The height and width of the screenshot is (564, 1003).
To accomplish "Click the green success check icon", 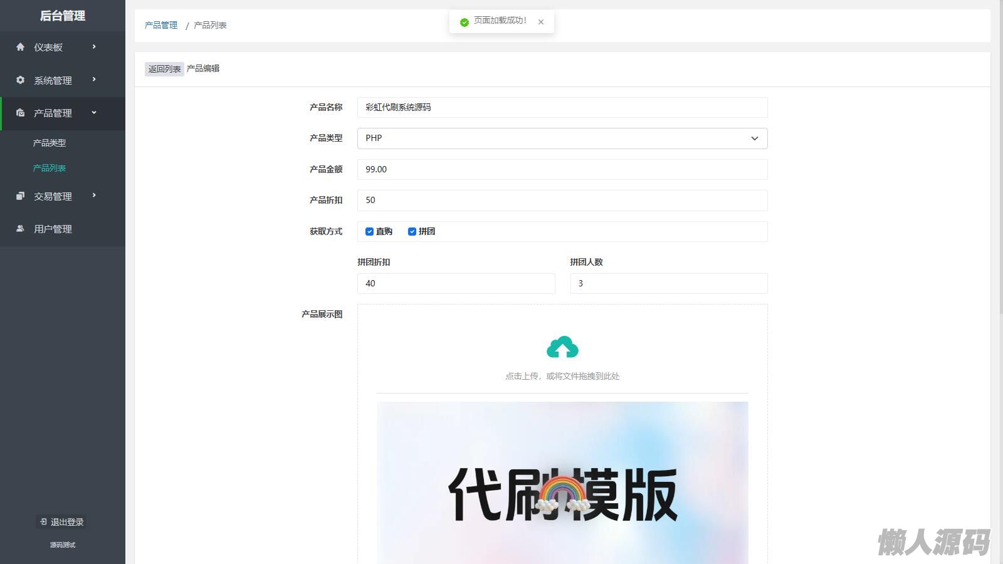I will click(x=465, y=23).
